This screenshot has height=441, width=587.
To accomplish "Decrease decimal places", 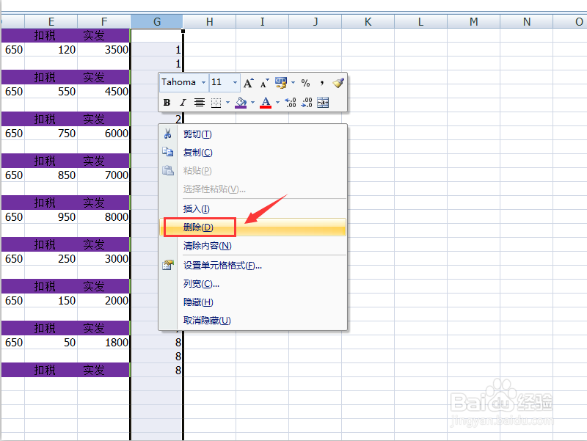I will [x=307, y=102].
